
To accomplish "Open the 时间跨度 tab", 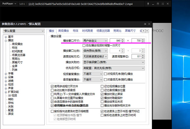I will click(x=88, y=31).
